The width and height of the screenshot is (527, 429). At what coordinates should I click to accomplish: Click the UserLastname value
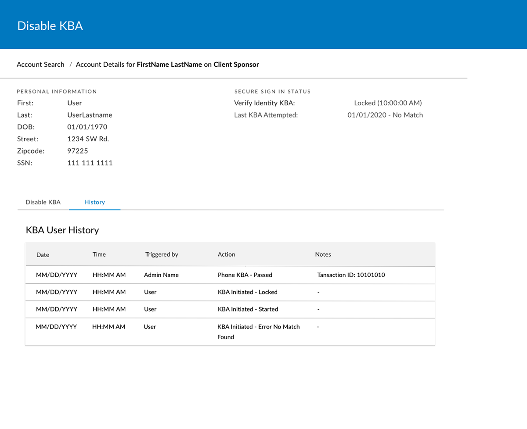coord(90,115)
